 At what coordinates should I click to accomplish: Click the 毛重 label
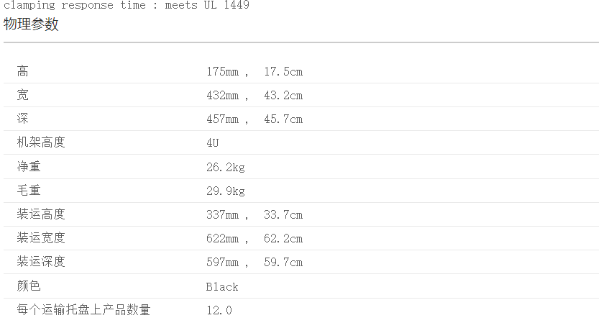click(x=29, y=190)
